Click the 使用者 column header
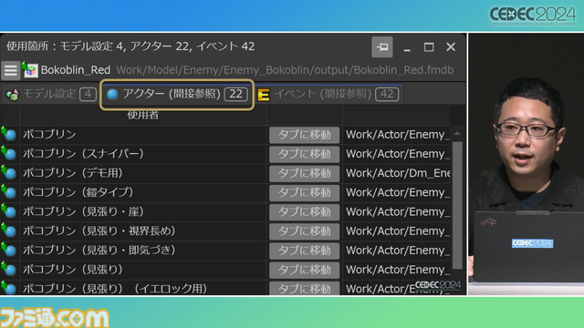Image resolution: width=584 pixels, height=328 pixels. click(143, 115)
